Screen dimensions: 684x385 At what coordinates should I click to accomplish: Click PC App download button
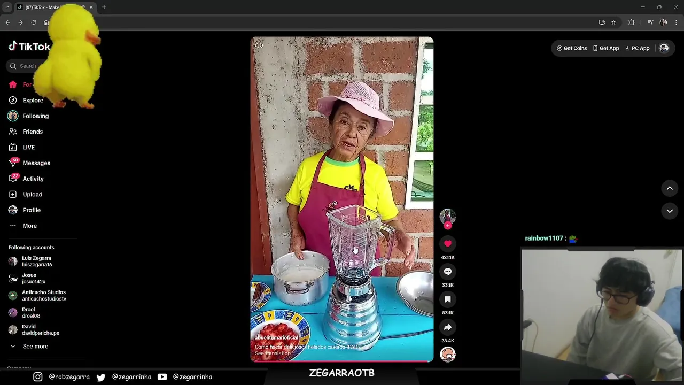(x=637, y=48)
